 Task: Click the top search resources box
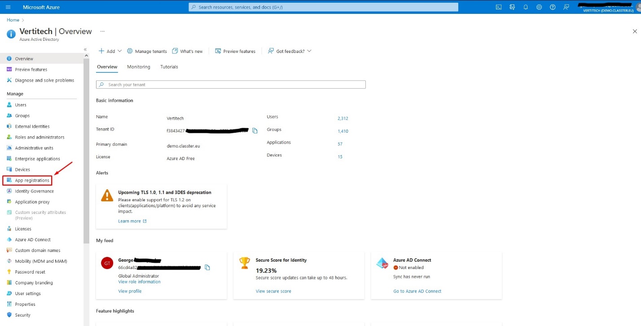click(x=323, y=7)
